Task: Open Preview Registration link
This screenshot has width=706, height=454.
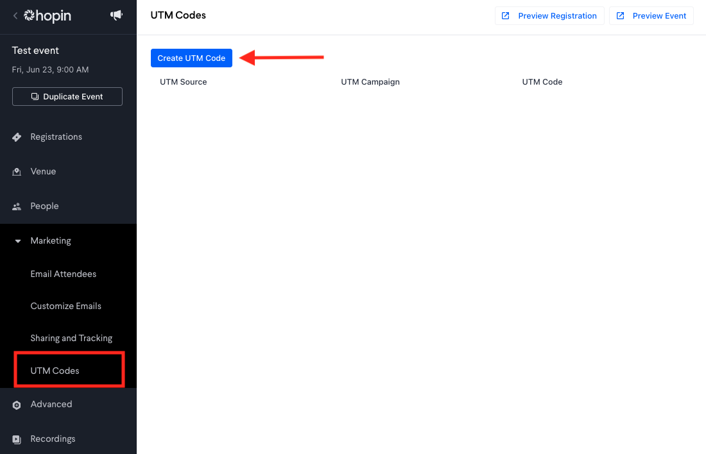Action: [549, 16]
